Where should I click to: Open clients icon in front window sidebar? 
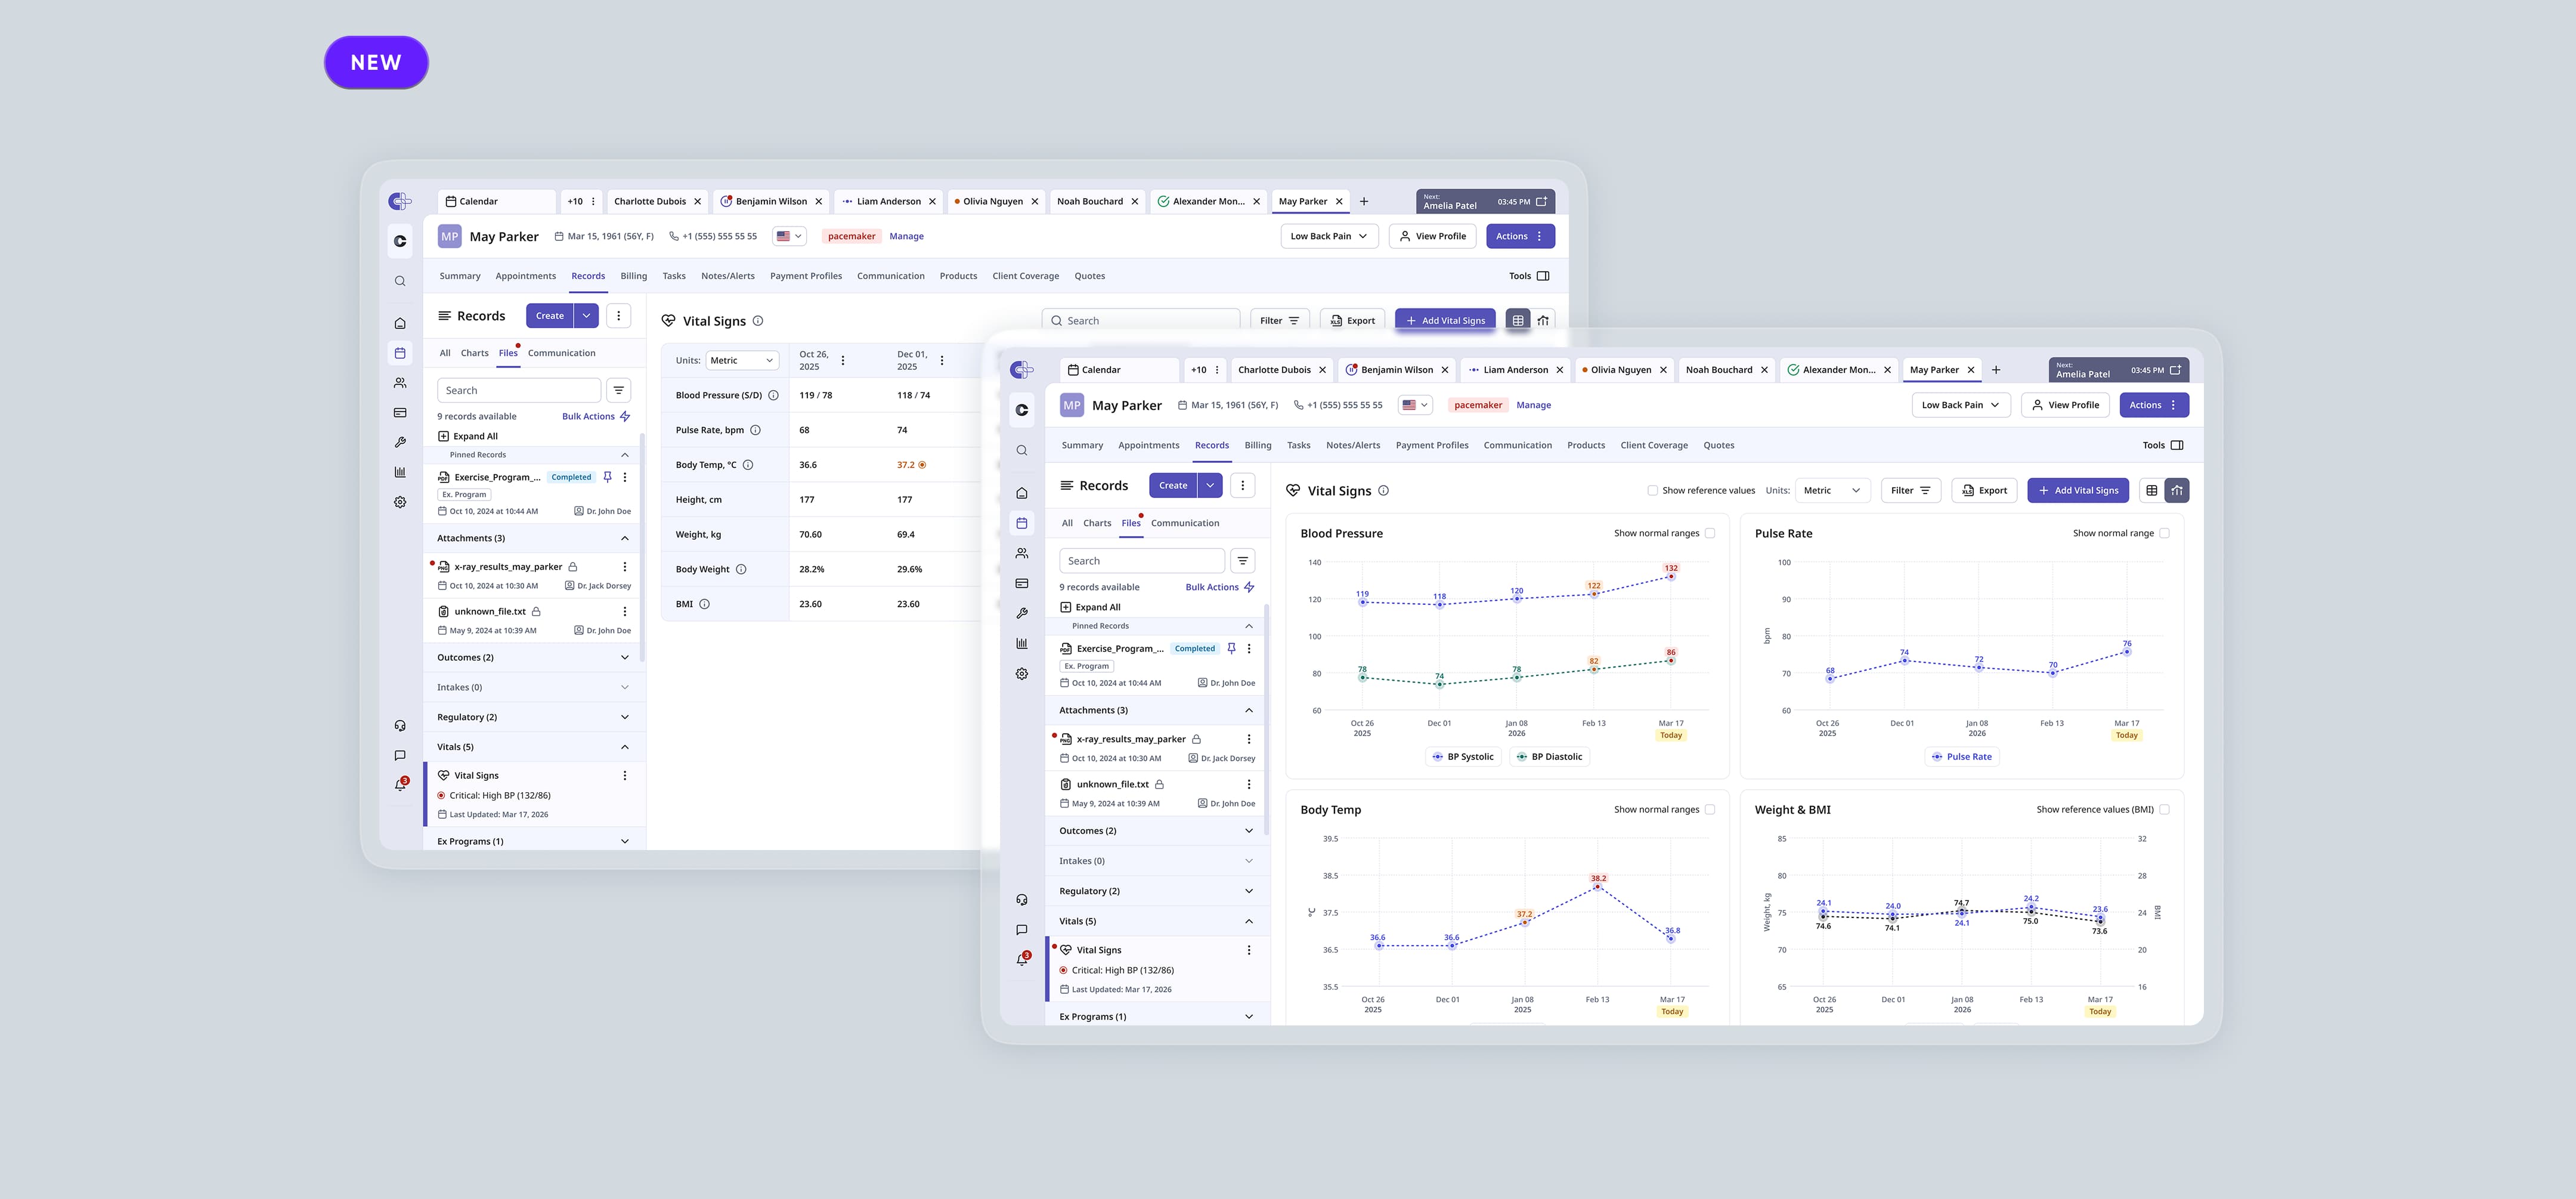click(1021, 553)
